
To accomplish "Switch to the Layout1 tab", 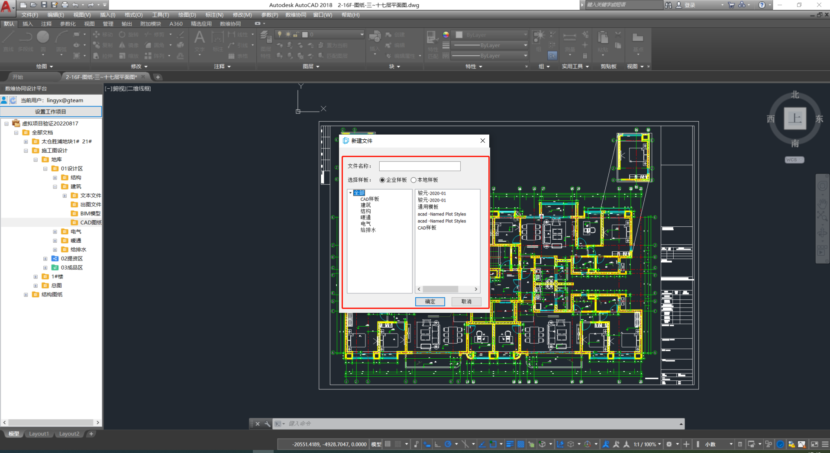I will click(x=39, y=434).
